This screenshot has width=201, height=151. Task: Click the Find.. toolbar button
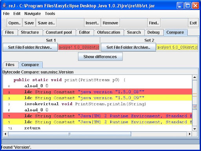(154, 23)
